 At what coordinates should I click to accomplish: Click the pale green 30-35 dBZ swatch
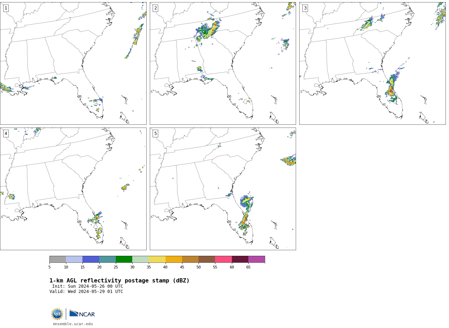click(x=140, y=259)
